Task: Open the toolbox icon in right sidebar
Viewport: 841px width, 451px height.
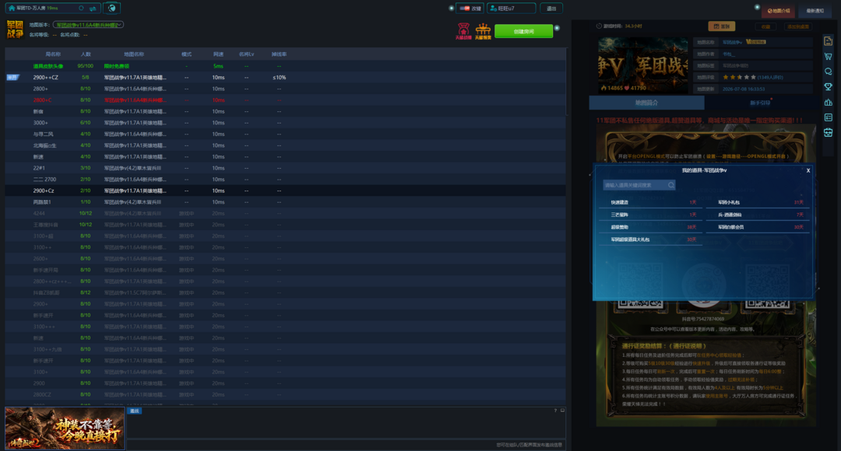Action: click(828, 132)
